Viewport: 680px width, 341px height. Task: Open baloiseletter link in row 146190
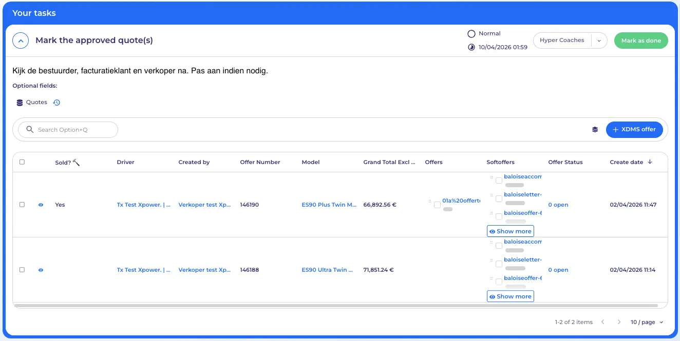tap(523, 194)
